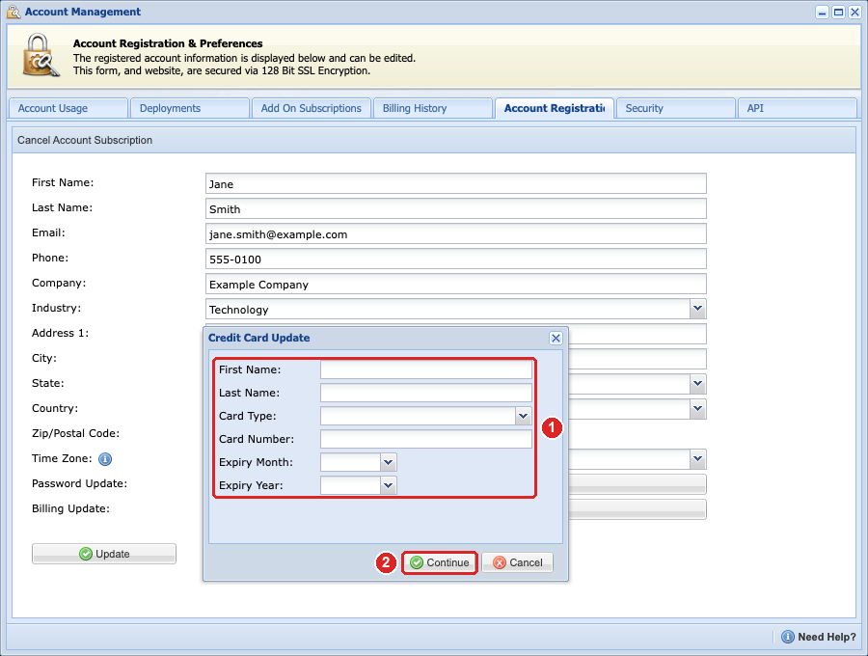
Task: Open the Industry dropdown arrow
Action: click(x=697, y=309)
